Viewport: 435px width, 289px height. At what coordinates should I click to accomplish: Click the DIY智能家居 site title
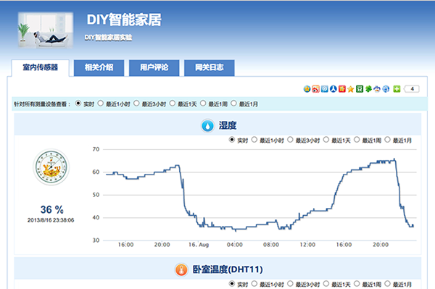coord(124,20)
